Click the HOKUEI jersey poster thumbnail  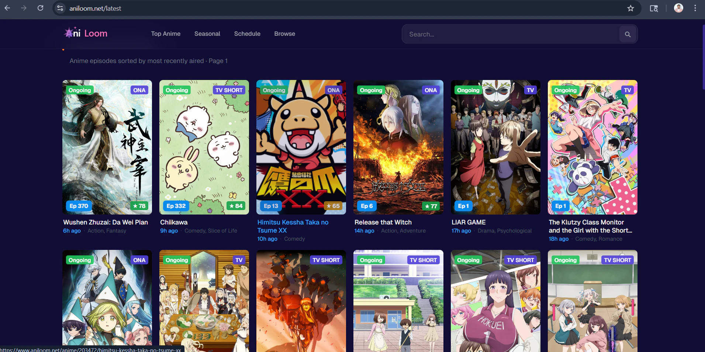pyautogui.click(x=495, y=301)
